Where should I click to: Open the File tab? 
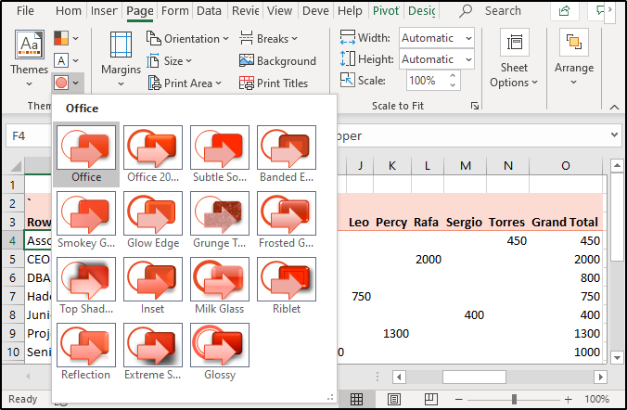(x=25, y=11)
